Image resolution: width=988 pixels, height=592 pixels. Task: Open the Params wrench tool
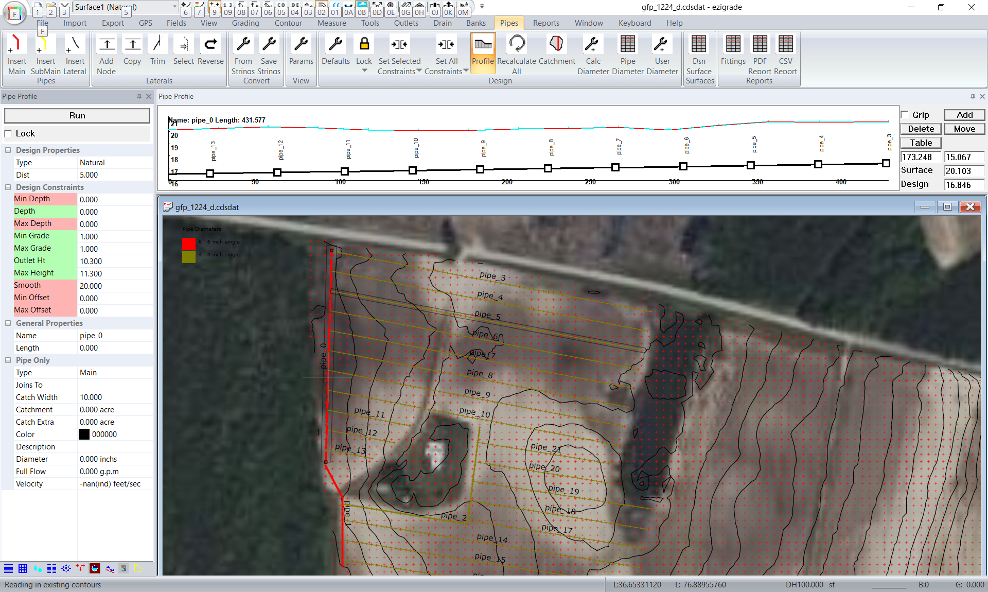point(301,44)
